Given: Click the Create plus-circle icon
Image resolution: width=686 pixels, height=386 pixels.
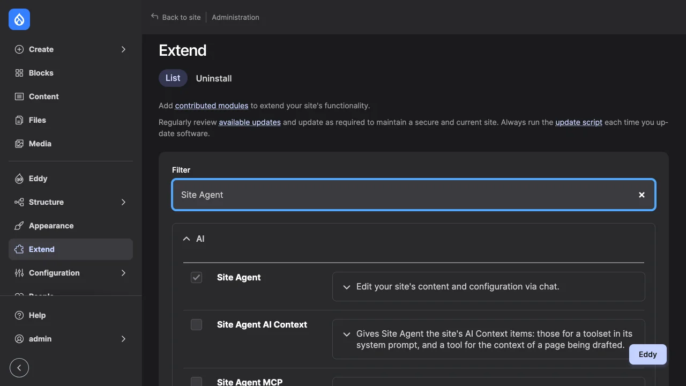Looking at the screenshot, I should (19, 49).
